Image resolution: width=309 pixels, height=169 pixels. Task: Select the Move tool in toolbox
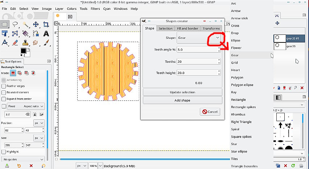tap(36, 24)
